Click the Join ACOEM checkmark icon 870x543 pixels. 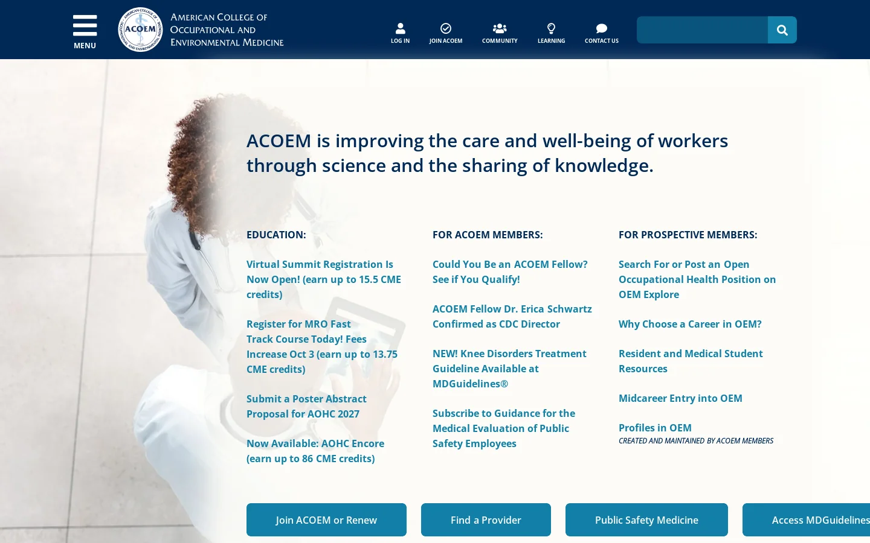point(446,28)
